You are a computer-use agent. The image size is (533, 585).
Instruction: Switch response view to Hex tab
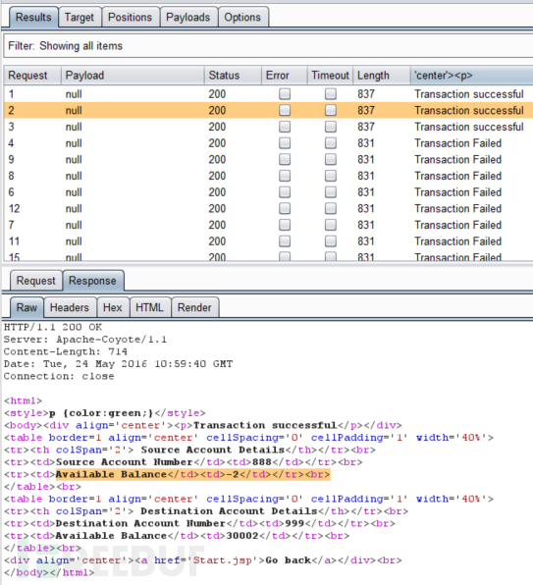pos(113,308)
